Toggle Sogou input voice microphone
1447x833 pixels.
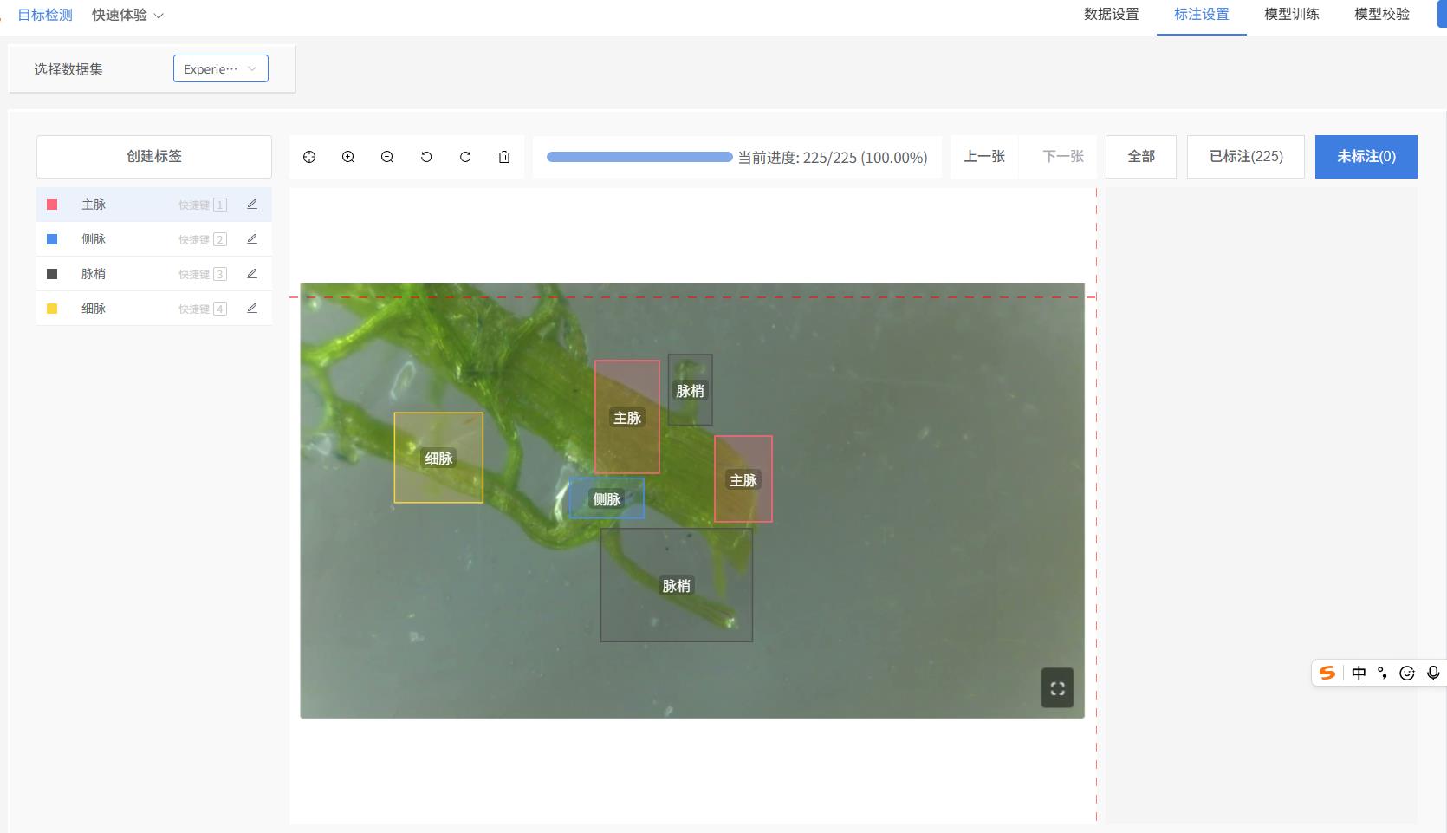click(1433, 673)
